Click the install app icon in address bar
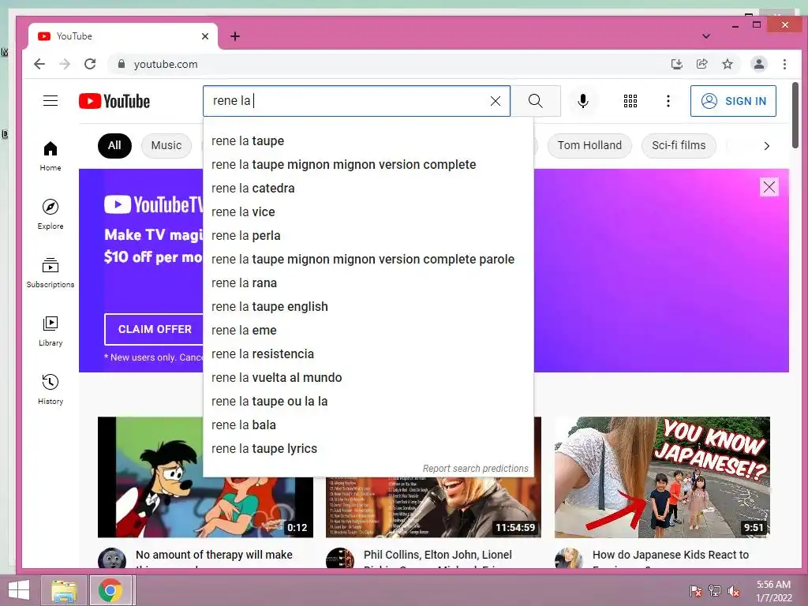Screen dimensions: 808x606 point(676,64)
